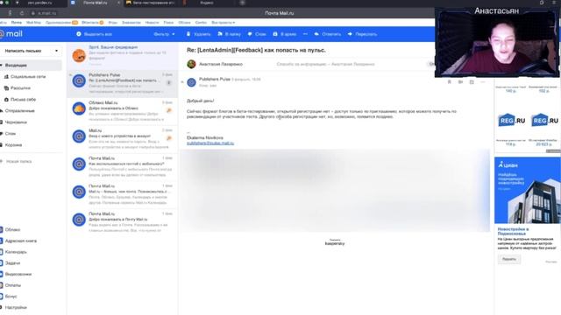Viewport: 561px width, 315px height.
Task: Open the three-dot more actions in toolbar
Action: 305,34
